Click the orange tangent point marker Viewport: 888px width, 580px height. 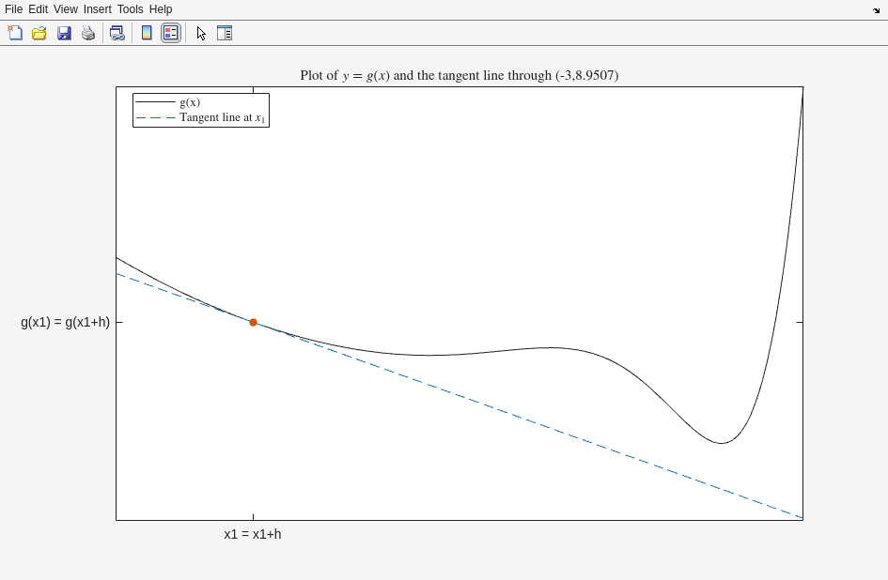point(253,322)
